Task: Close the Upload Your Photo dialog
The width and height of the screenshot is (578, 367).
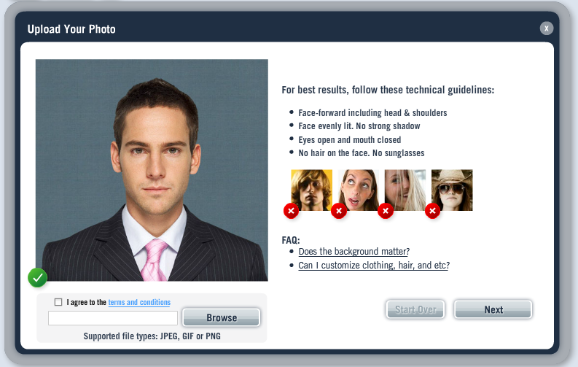Action: click(547, 28)
